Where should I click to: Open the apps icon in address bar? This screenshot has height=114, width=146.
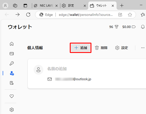[x=120, y=15]
